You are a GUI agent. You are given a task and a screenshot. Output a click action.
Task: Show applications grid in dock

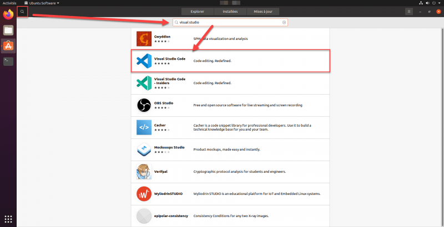tap(8, 219)
